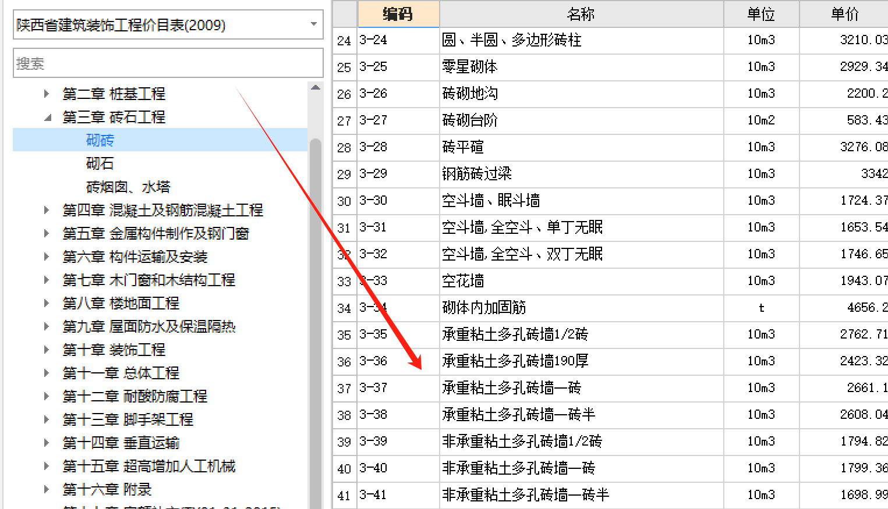This screenshot has height=509, width=888.
Task: Click the 搜索 search input field
Action: [x=168, y=63]
